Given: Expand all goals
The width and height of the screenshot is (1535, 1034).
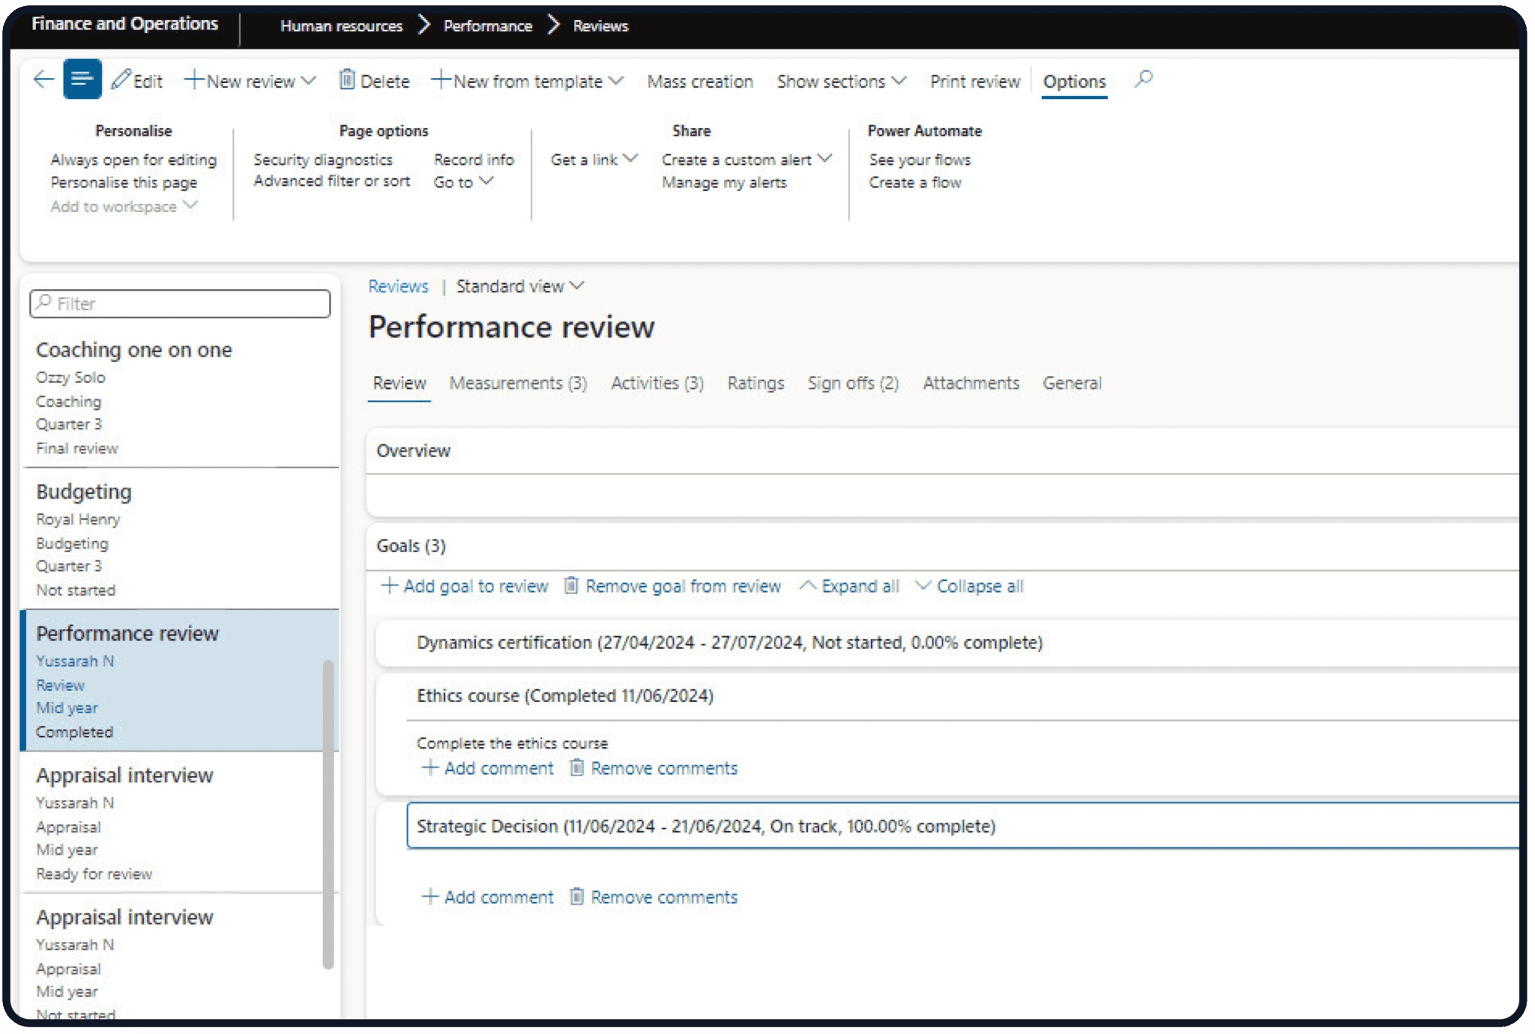Looking at the screenshot, I should 850,586.
